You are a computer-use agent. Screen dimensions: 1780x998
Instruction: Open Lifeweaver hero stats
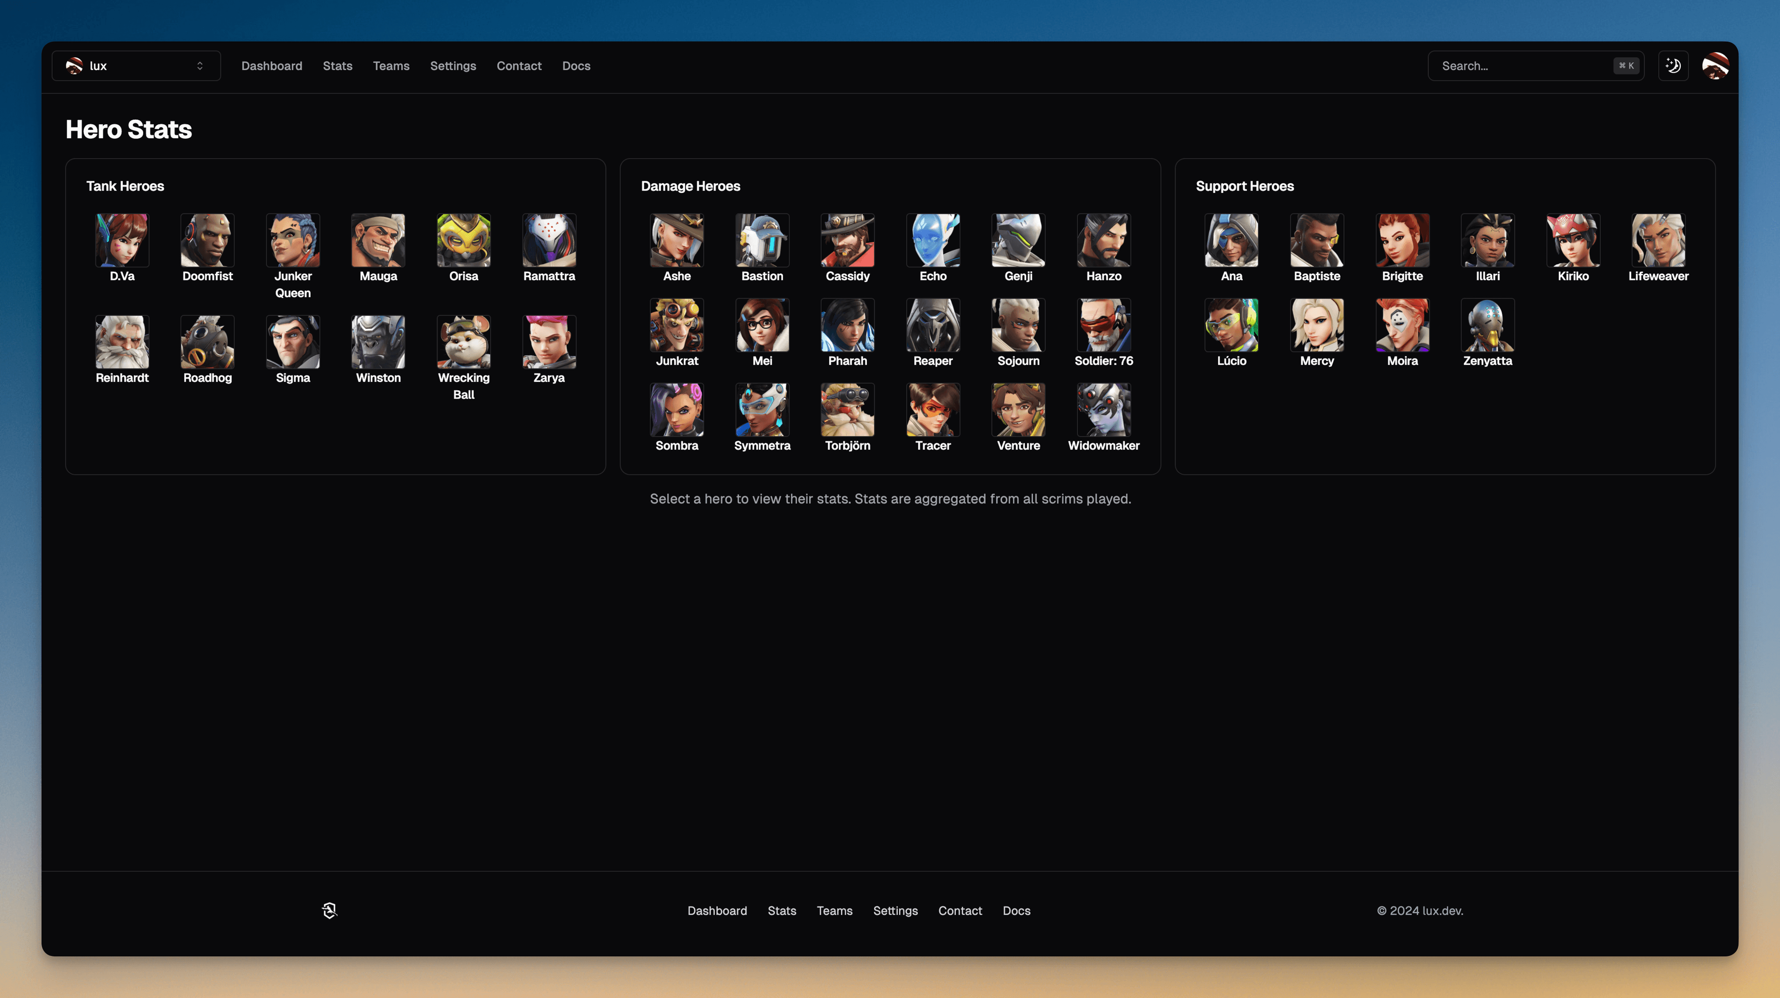1659,240
